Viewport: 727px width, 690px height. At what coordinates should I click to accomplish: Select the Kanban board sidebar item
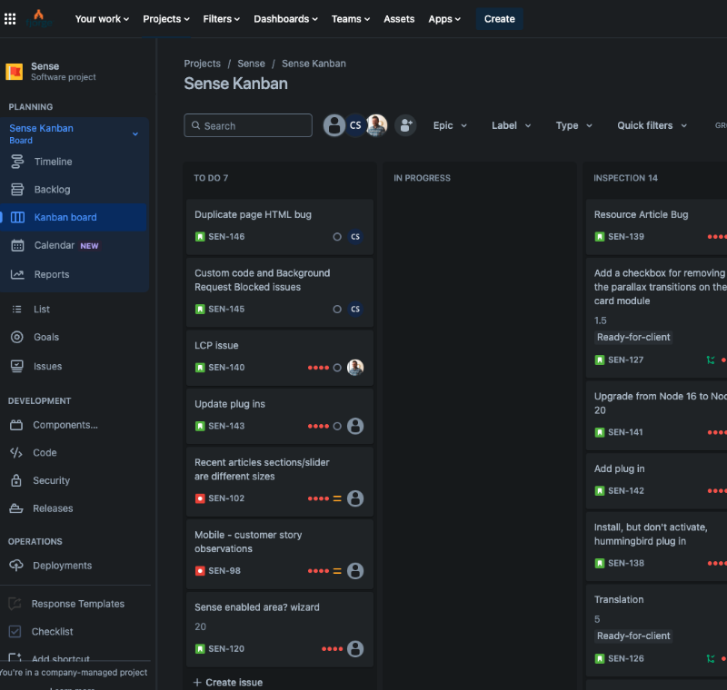75,217
